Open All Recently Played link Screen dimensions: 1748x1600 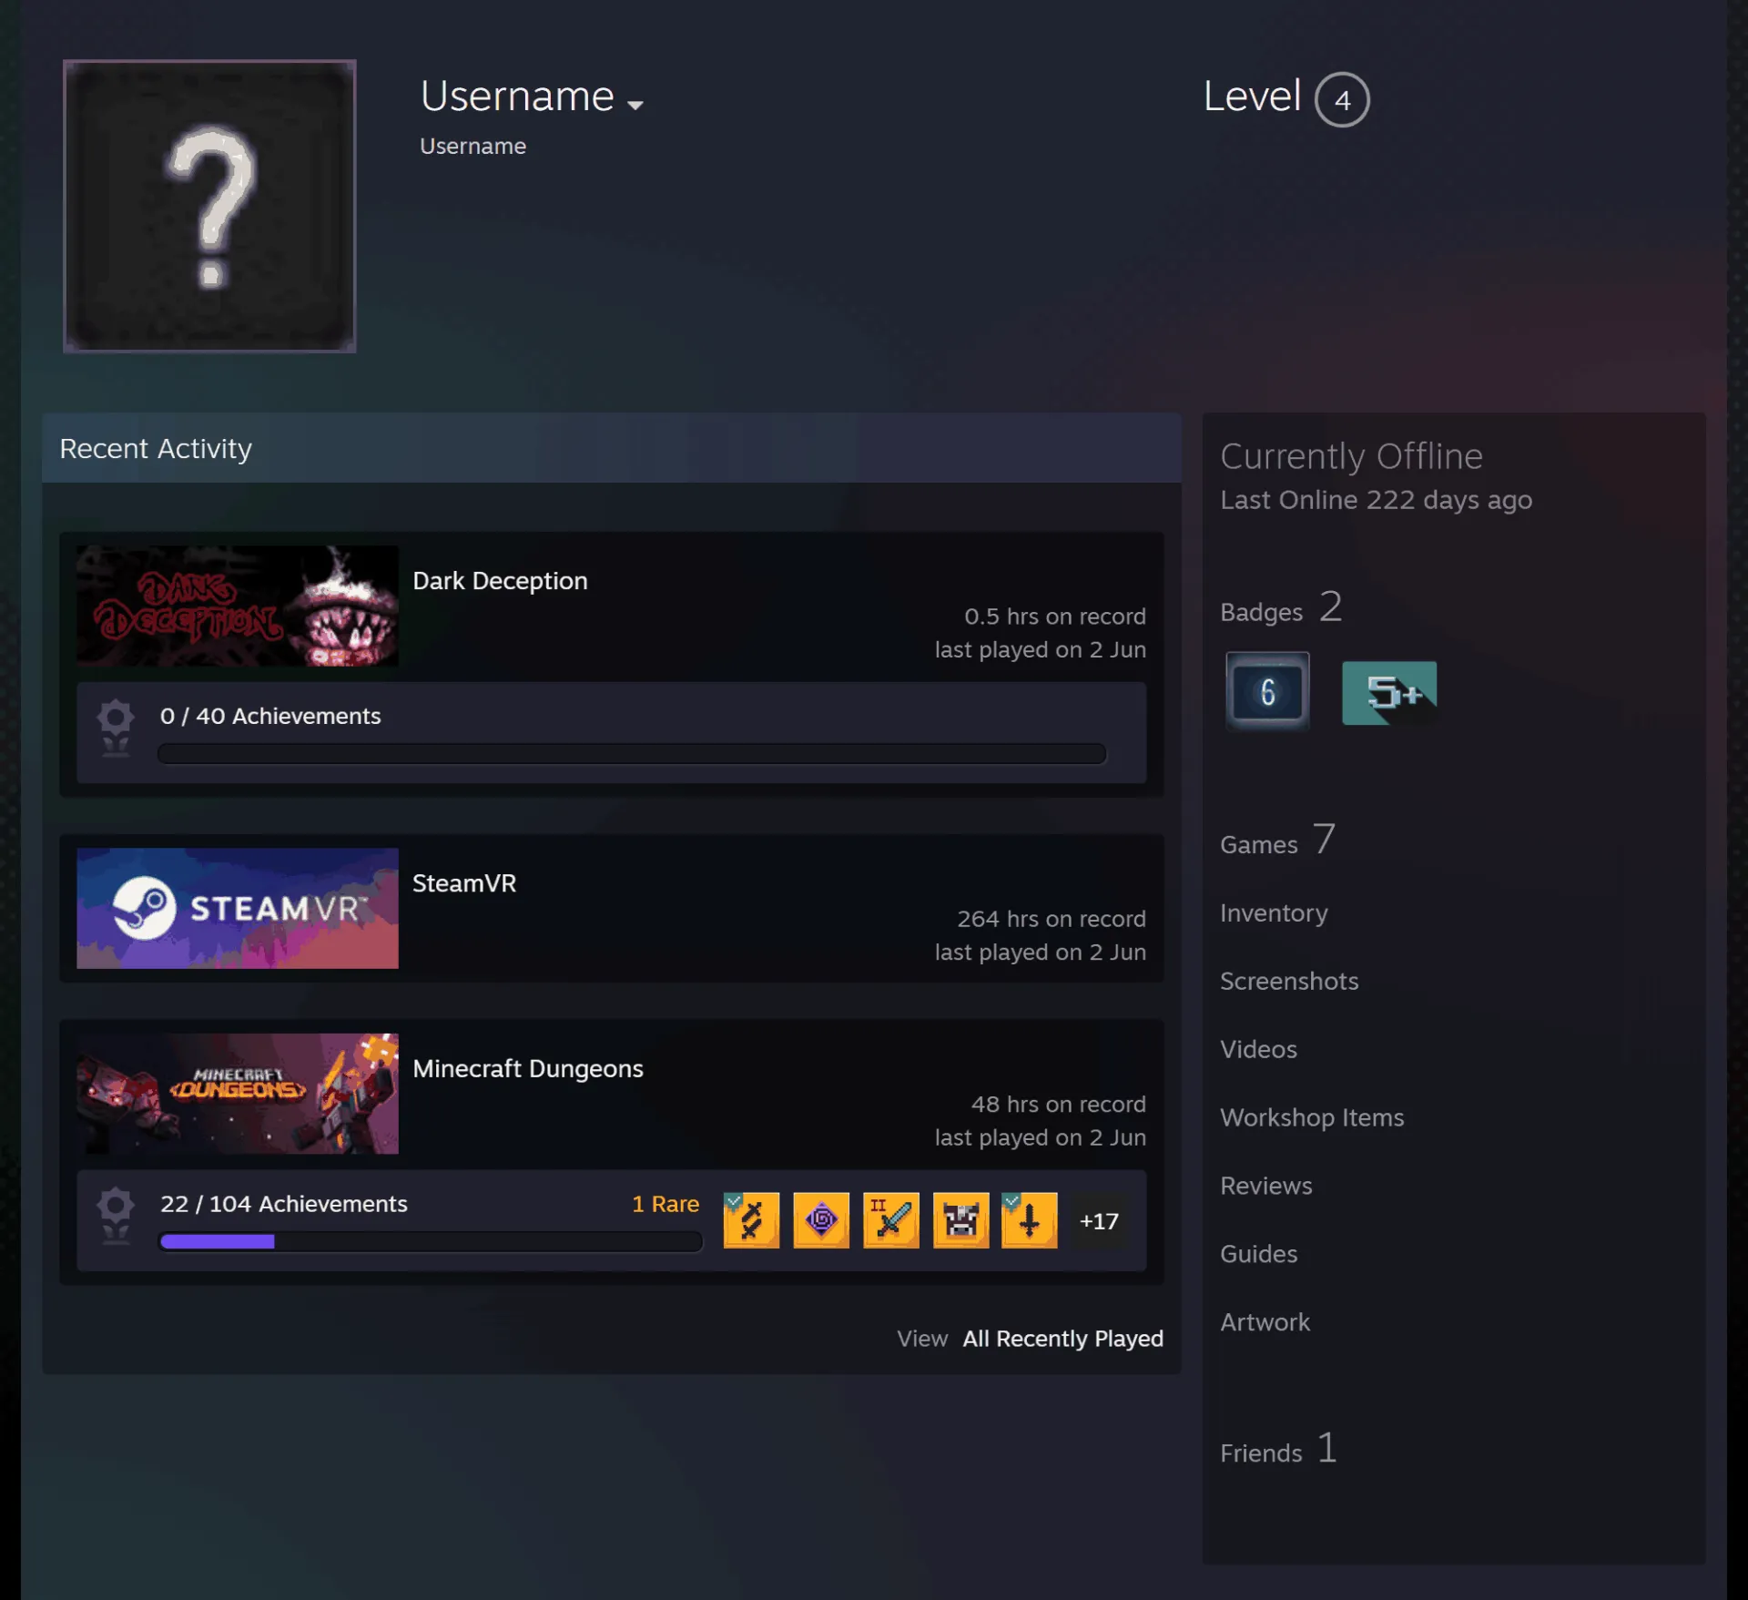pyautogui.click(x=1062, y=1339)
